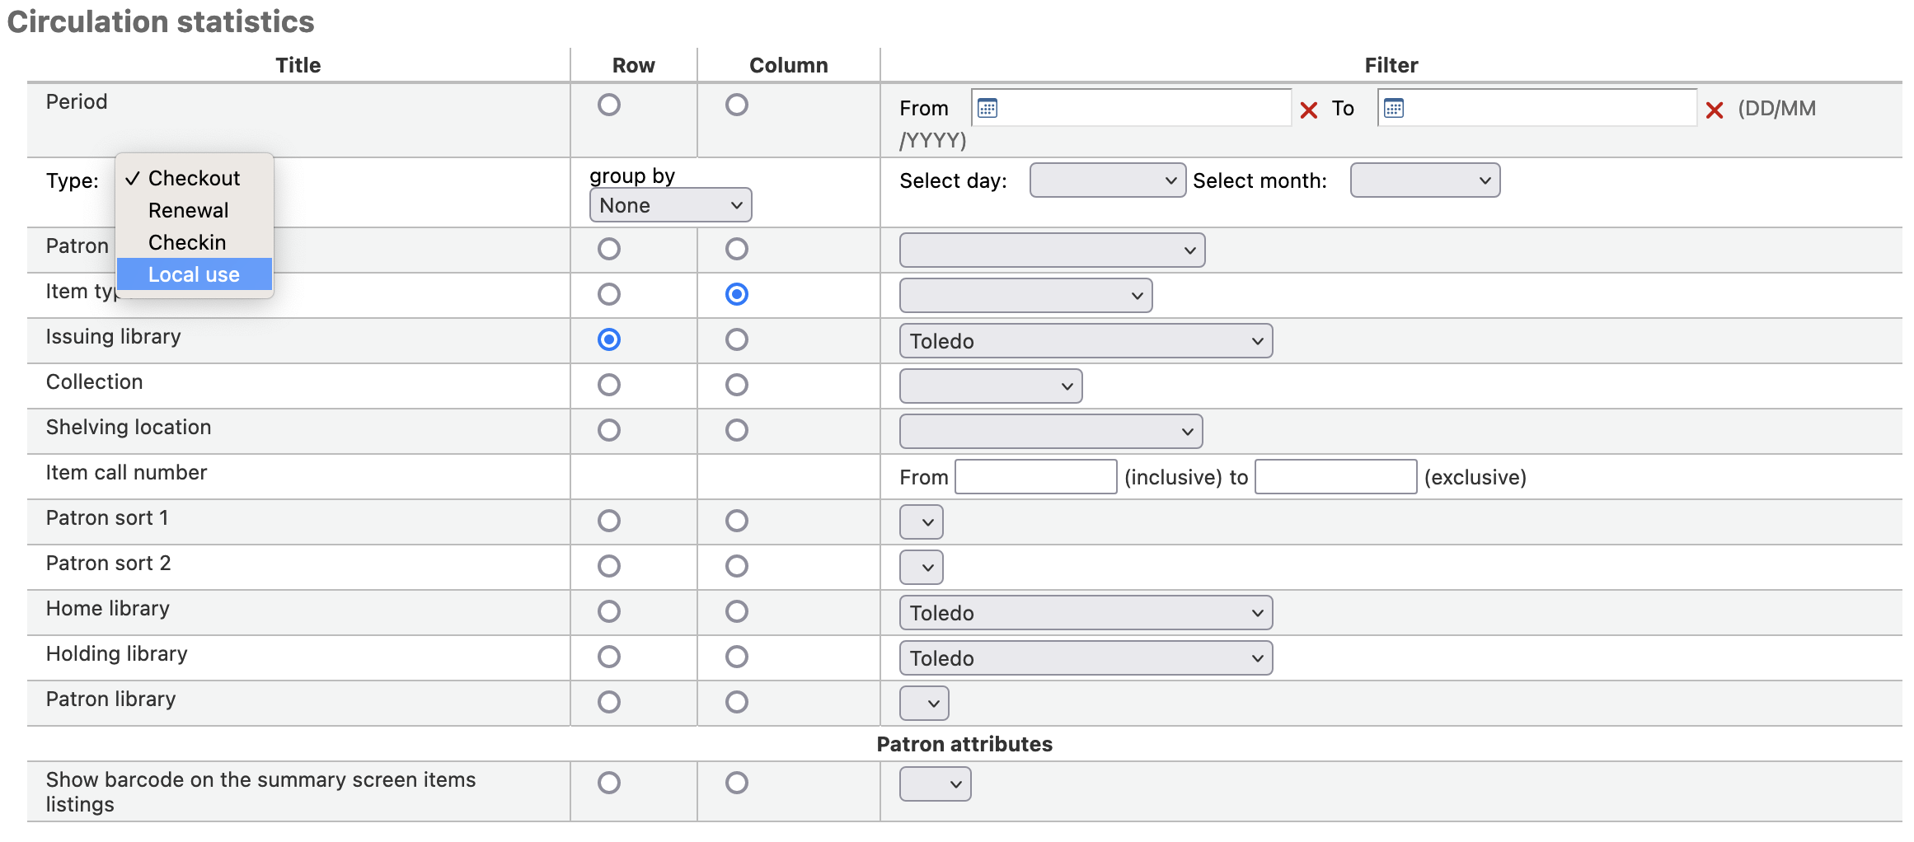Click the exclusive call number range field
The image size is (1914, 842).
tap(1335, 476)
